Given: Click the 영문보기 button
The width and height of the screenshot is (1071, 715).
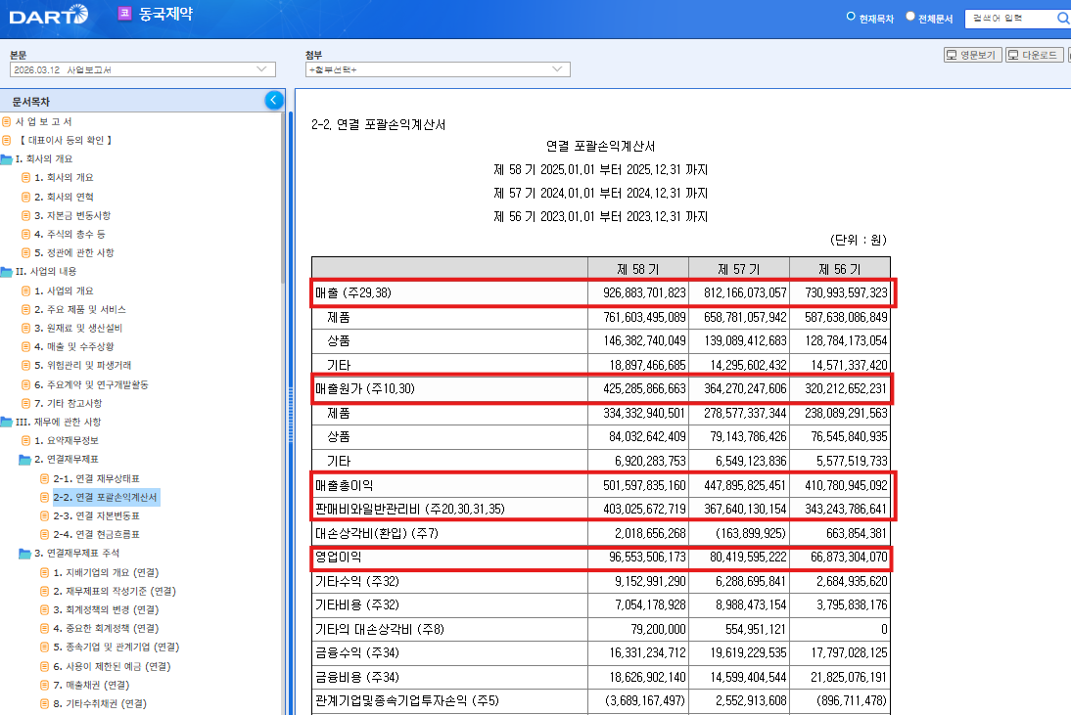Looking at the screenshot, I should point(973,55).
